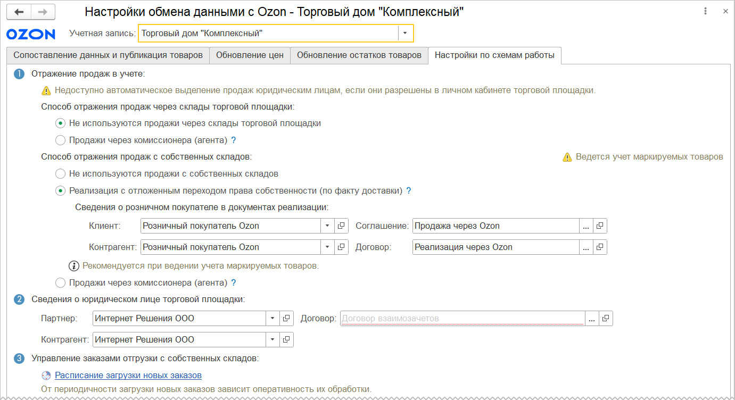Select 'Не используются продажи через склады торговой площадки'
The width and height of the screenshot is (735, 400).
[x=61, y=123]
